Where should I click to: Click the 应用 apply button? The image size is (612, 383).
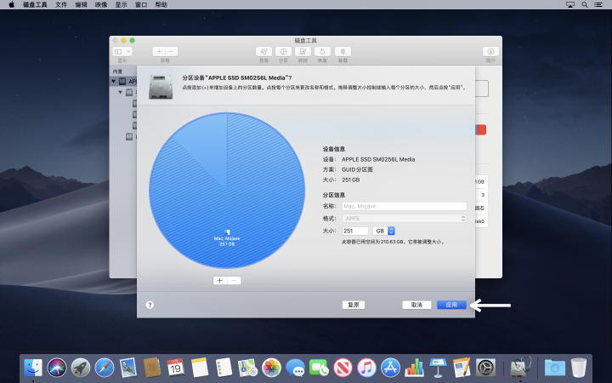451,305
